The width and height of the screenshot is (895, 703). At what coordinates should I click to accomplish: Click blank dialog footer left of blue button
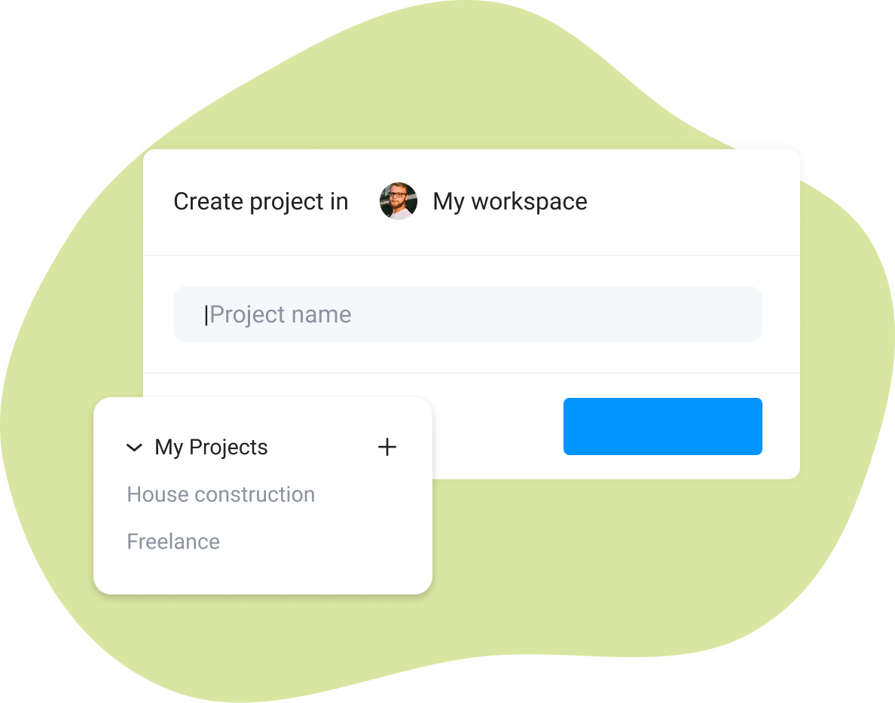[497, 426]
